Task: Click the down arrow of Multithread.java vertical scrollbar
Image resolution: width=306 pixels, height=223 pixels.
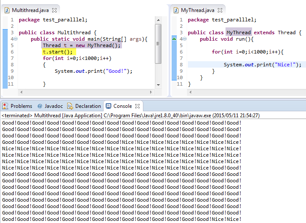Action: tap(158, 85)
